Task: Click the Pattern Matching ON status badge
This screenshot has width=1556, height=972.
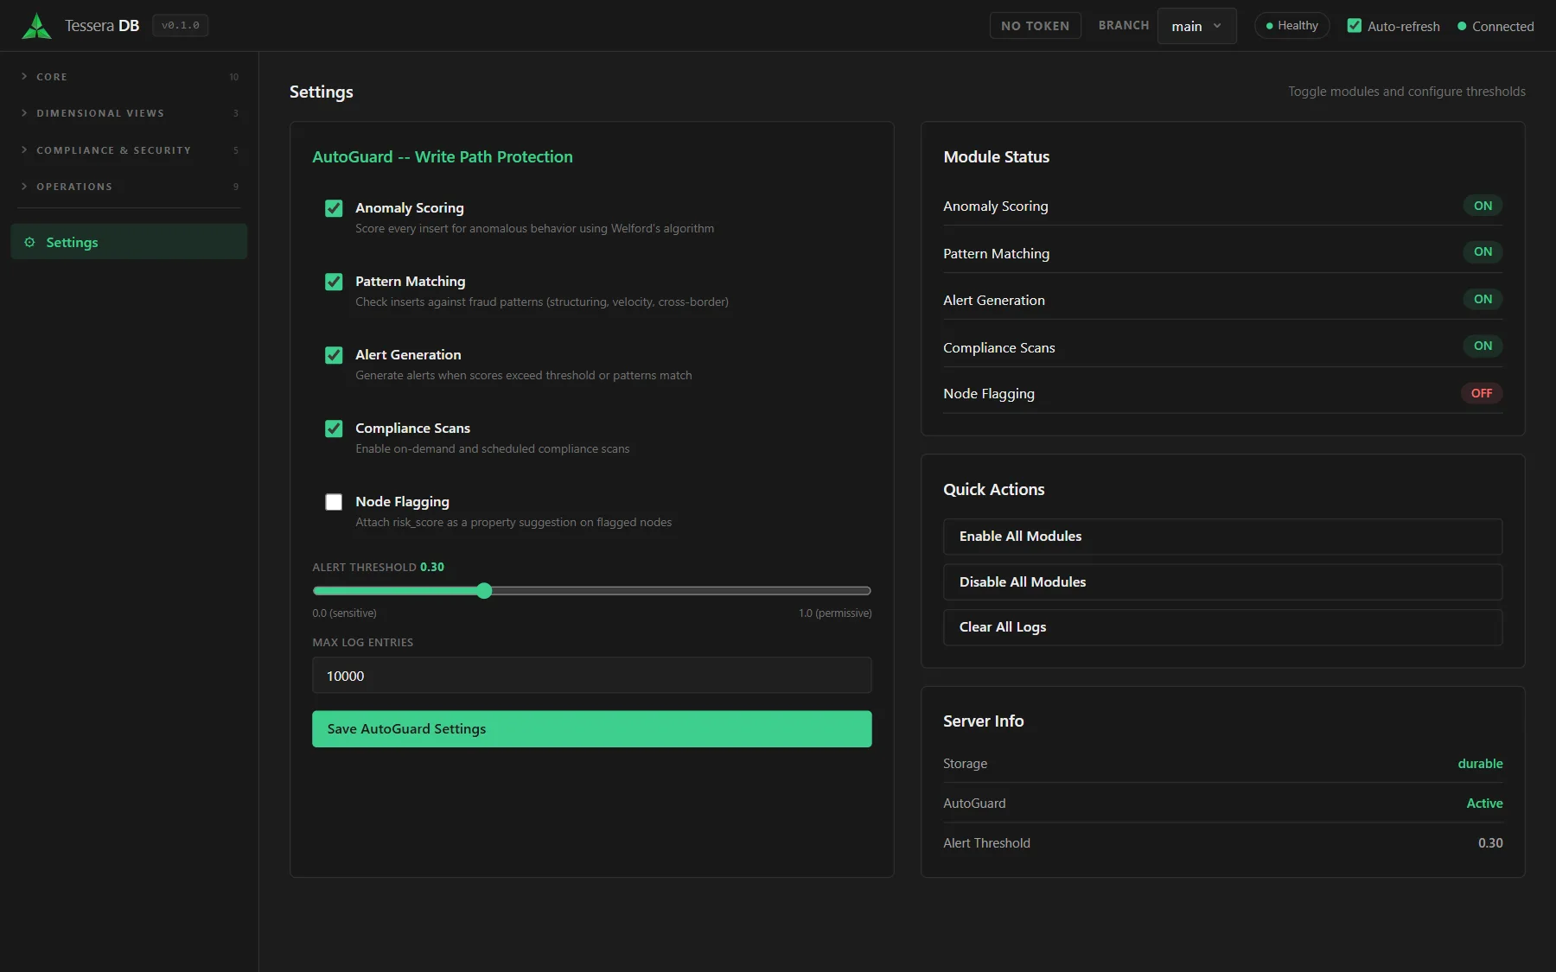Action: point(1483,251)
